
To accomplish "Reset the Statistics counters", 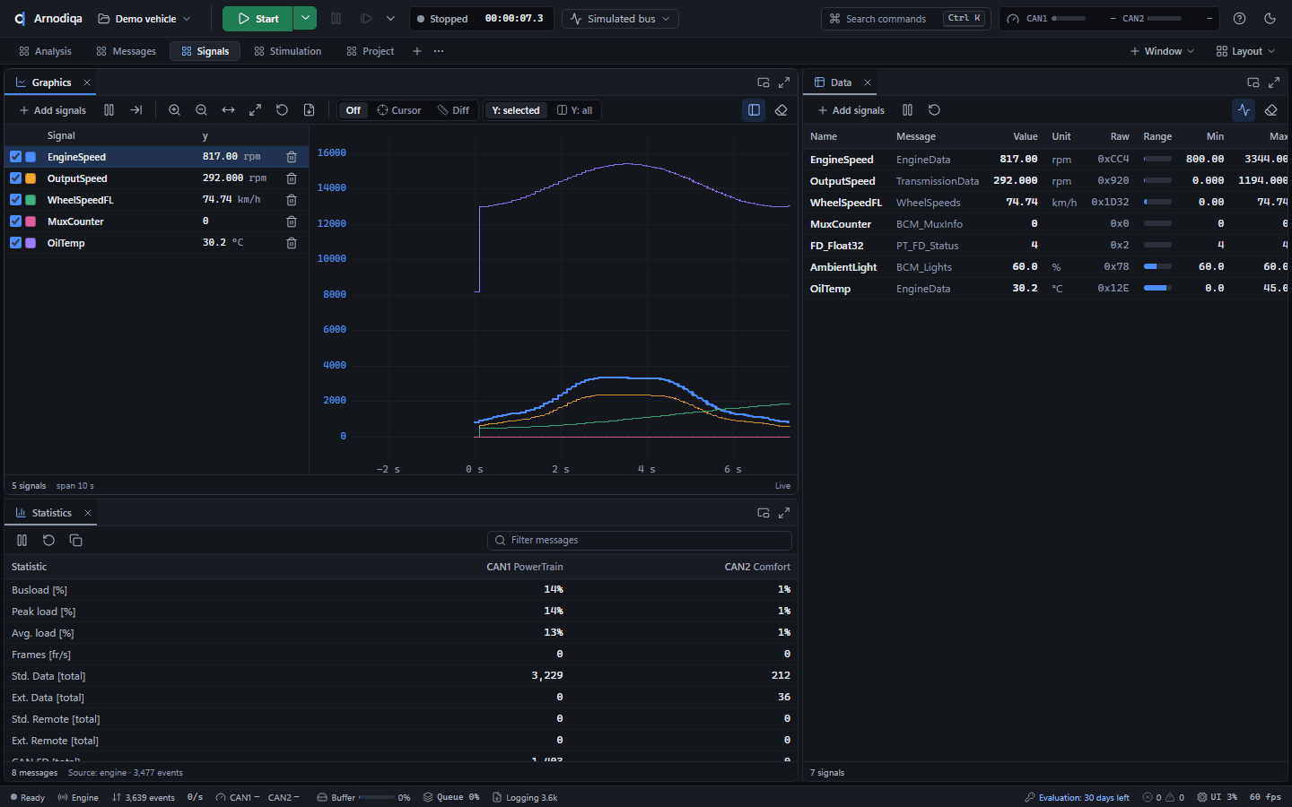I will (x=48, y=541).
